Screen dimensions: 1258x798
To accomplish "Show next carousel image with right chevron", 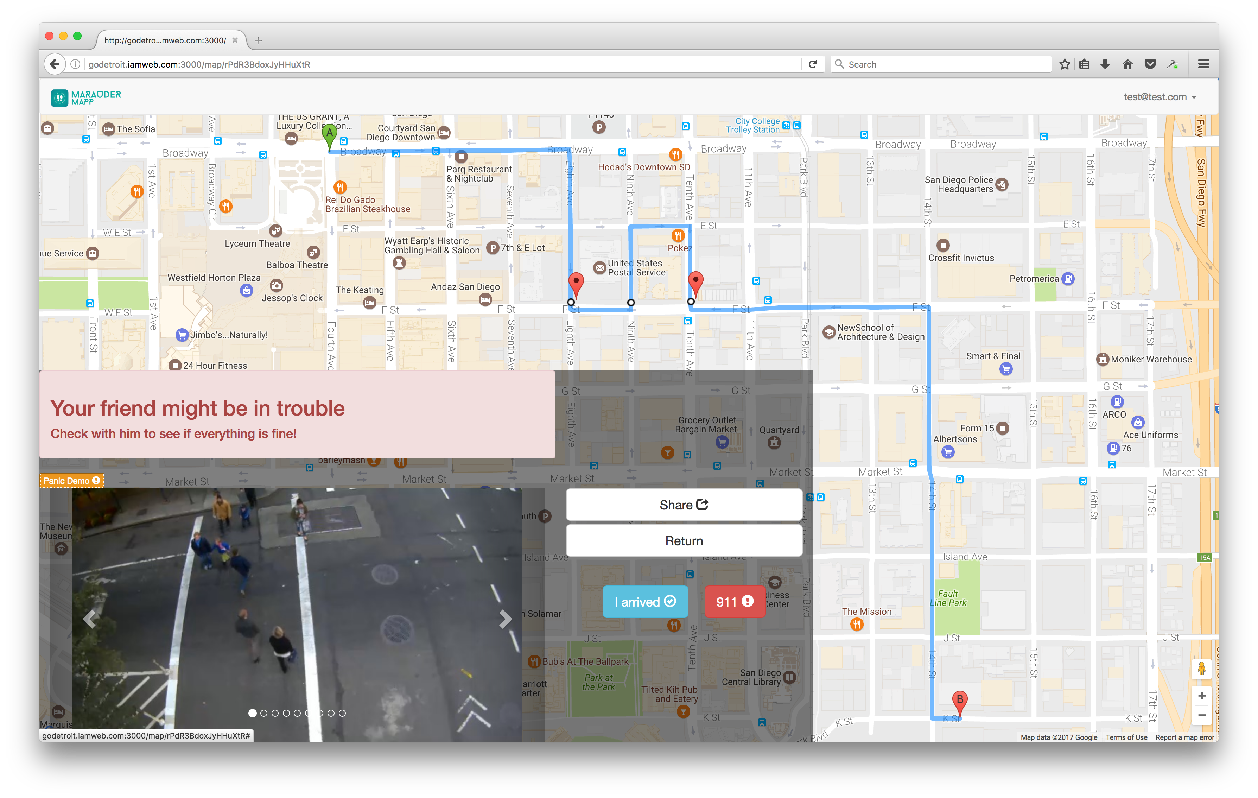I will click(505, 619).
